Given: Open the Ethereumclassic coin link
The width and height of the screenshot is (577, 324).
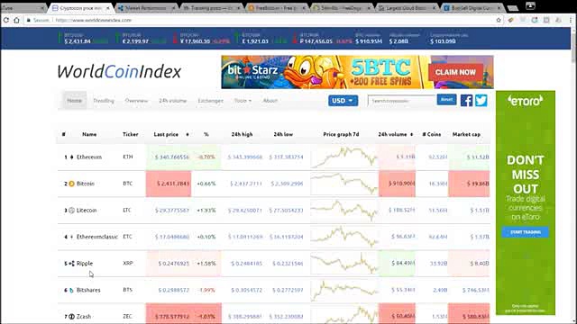Looking at the screenshot, I should point(97,237).
